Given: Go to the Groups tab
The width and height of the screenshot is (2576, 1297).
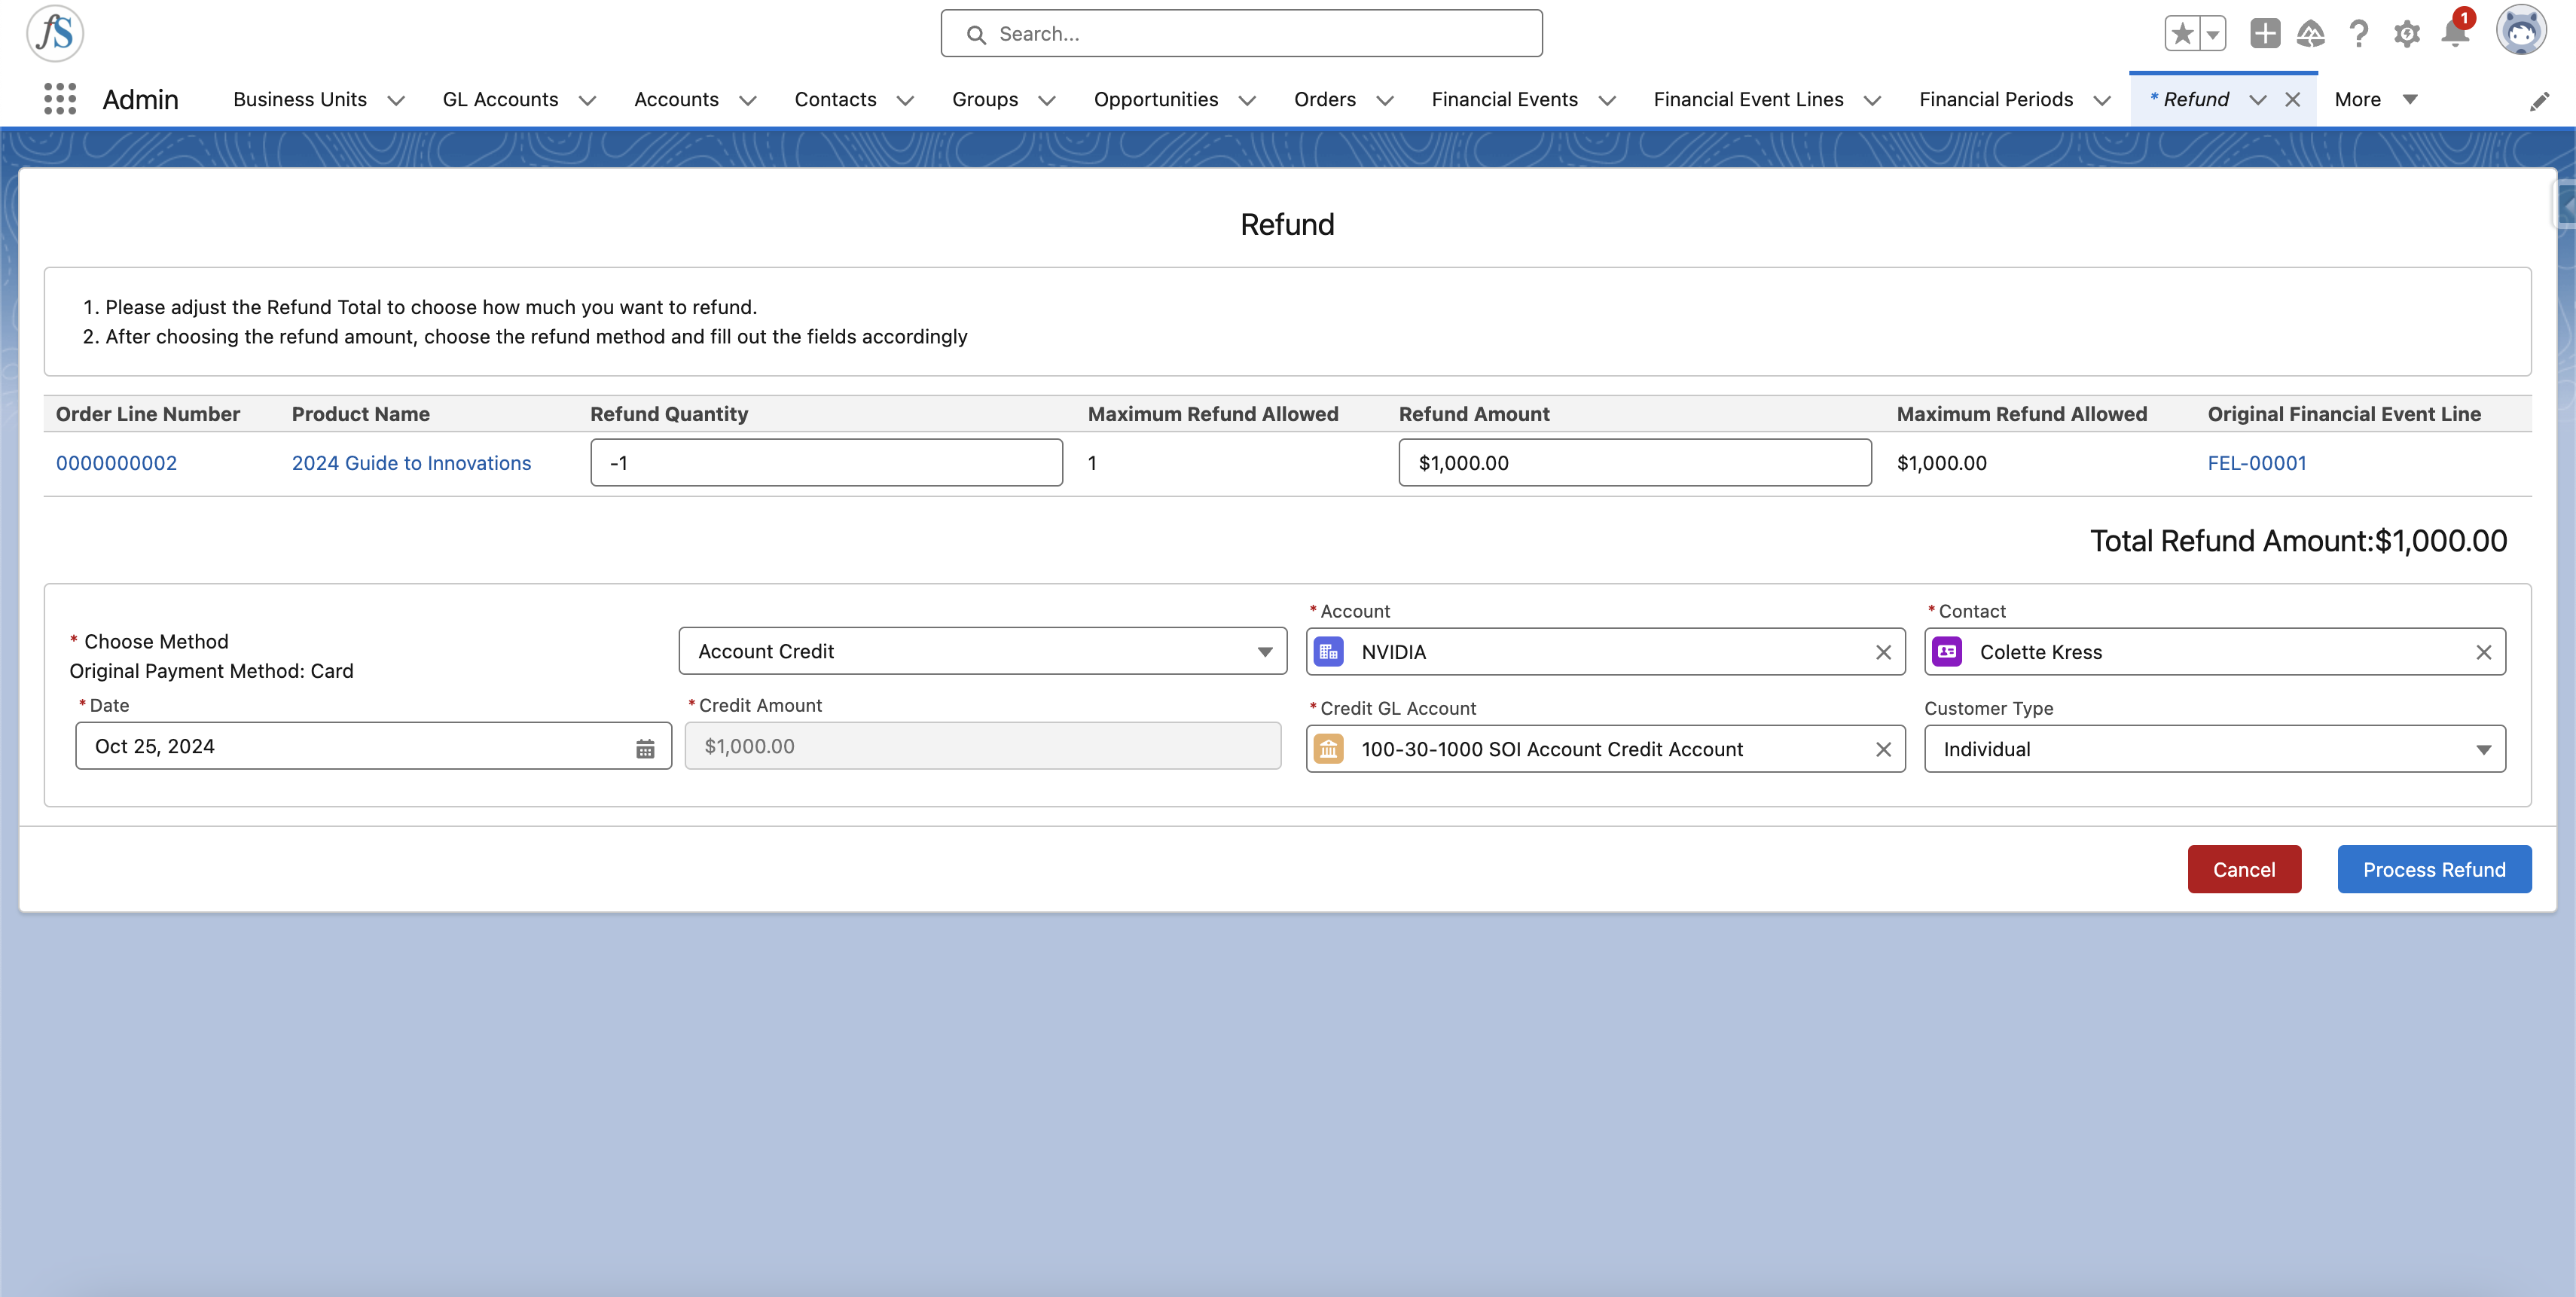Looking at the screenshot, I should 985,99.
